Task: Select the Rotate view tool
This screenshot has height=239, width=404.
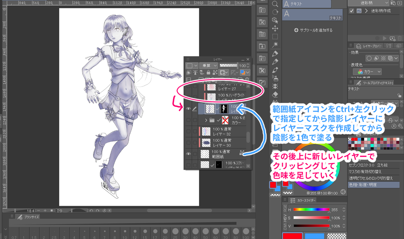Action: click(275, 12)
